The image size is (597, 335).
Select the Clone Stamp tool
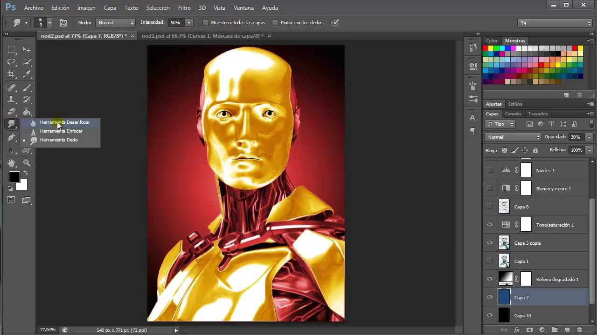pos(11,100)
